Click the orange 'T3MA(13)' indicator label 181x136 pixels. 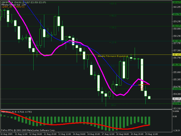19,7
